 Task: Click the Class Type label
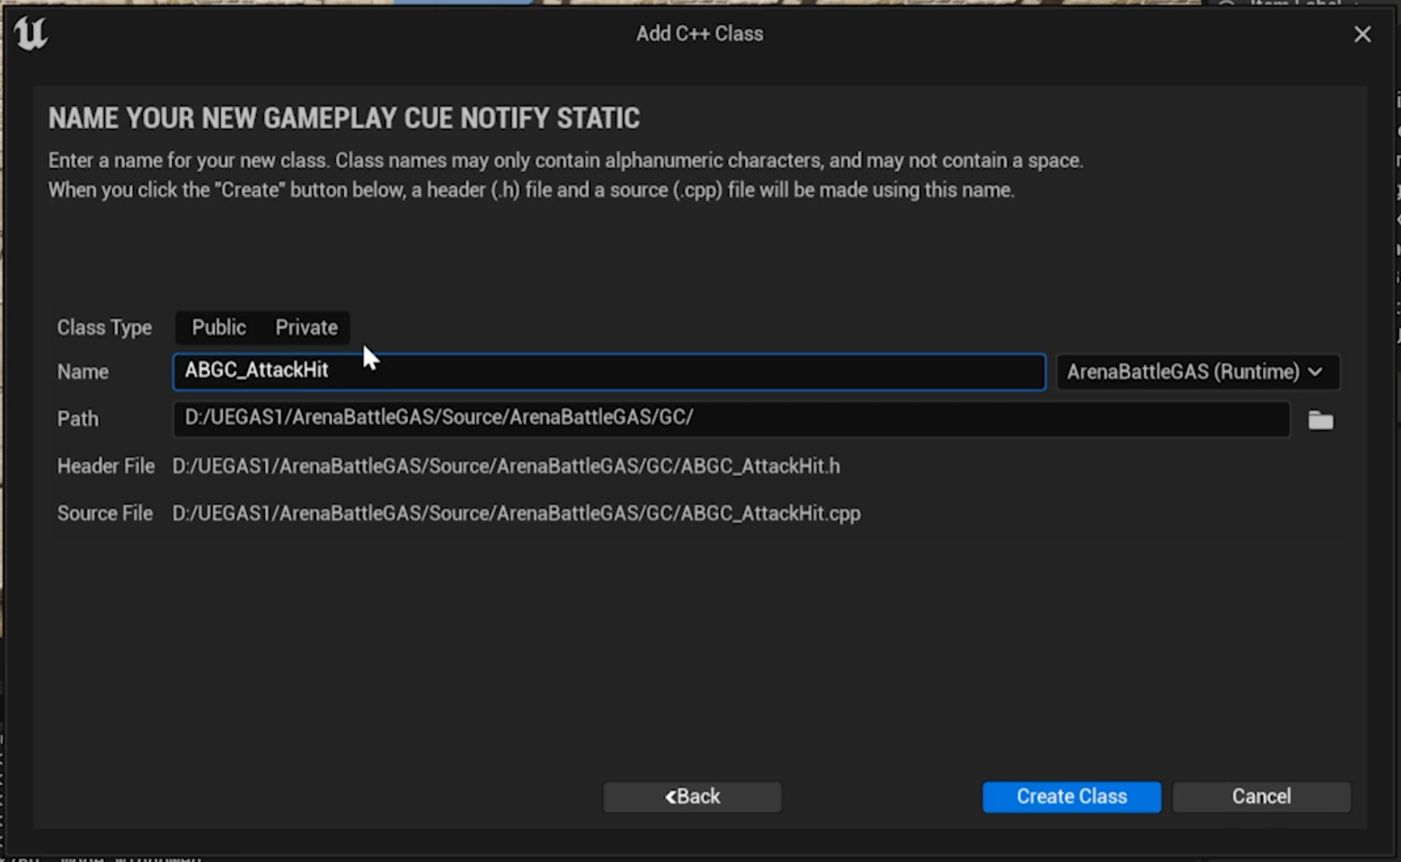point(104,328)
